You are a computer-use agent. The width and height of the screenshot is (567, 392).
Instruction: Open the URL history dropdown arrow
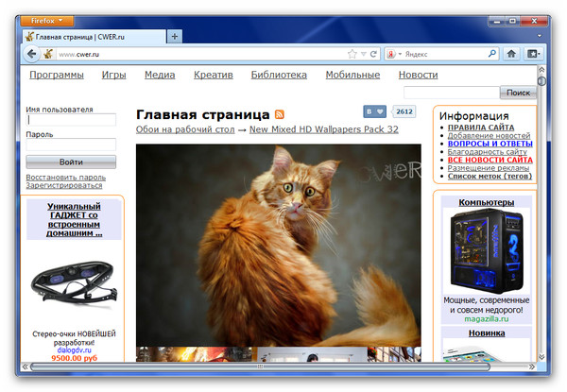click(x=362, y=54)
